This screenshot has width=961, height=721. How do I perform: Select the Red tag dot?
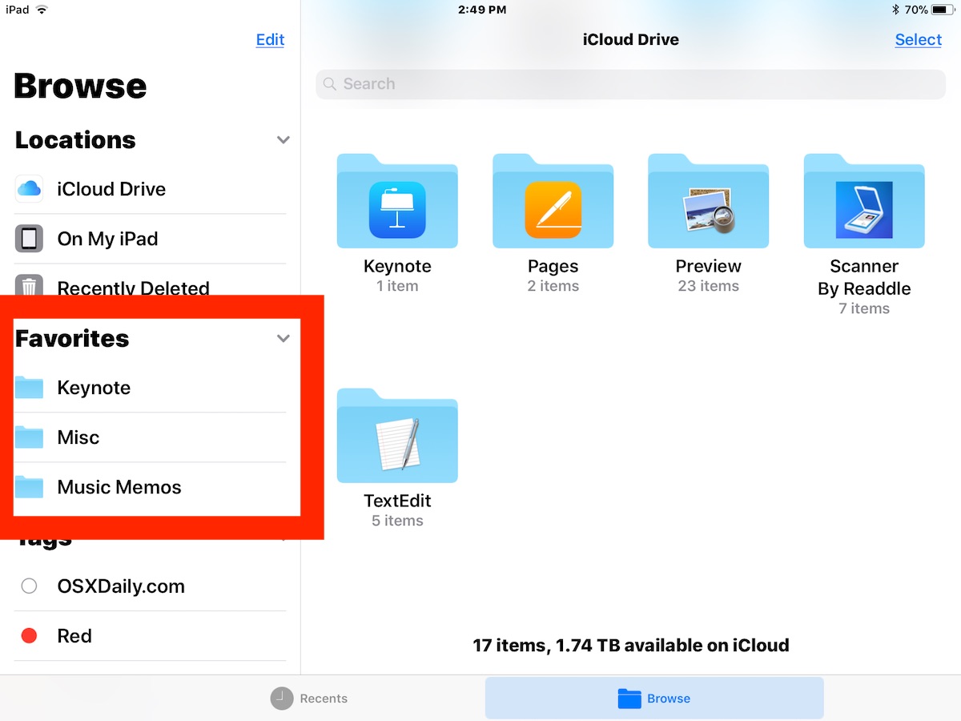(30, 636)
